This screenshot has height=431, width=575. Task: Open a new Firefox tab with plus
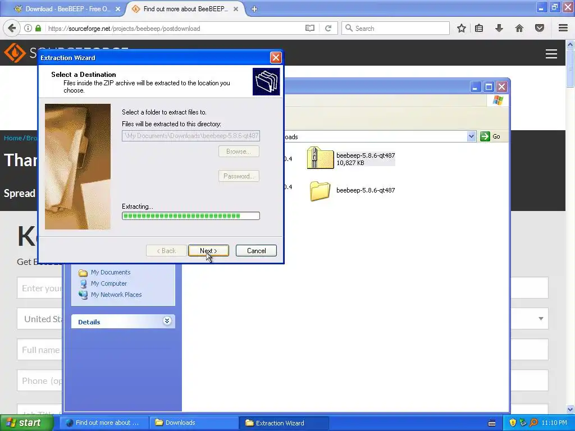point(254,9)
